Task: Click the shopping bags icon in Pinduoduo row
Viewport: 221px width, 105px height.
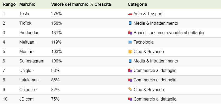Action: click(x=130, y=33)
